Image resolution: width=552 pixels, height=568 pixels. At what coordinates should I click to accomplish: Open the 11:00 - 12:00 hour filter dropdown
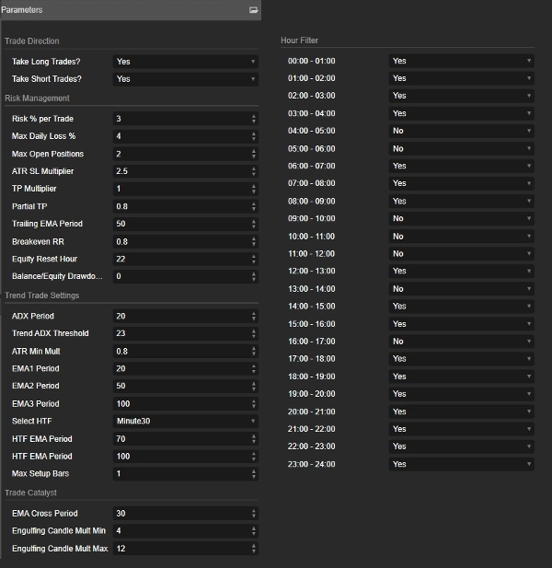point(462,253)
